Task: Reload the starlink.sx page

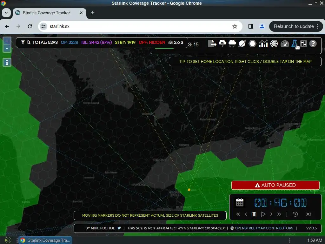Action: click(30, 26)
